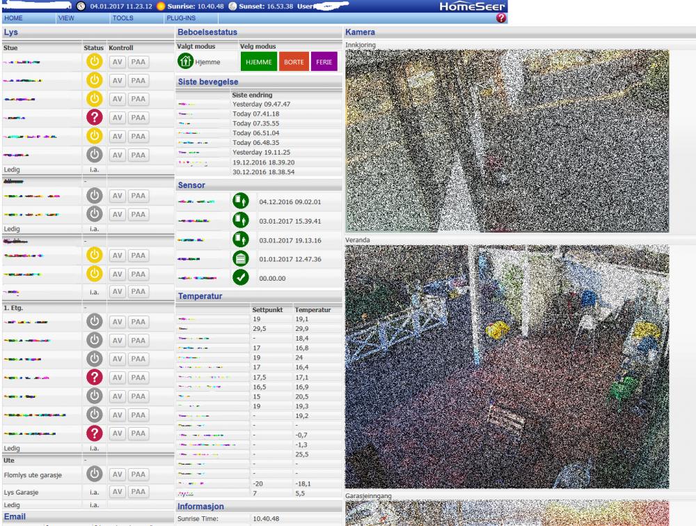Go to the HOME menu item
The height and width of the screenshot is (526, 696).
(x=13, y=18)
